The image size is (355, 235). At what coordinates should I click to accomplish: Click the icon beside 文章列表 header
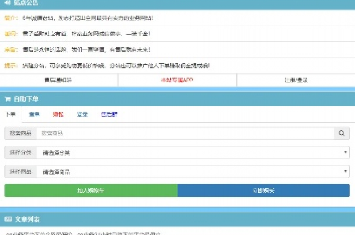click(8, 219)
